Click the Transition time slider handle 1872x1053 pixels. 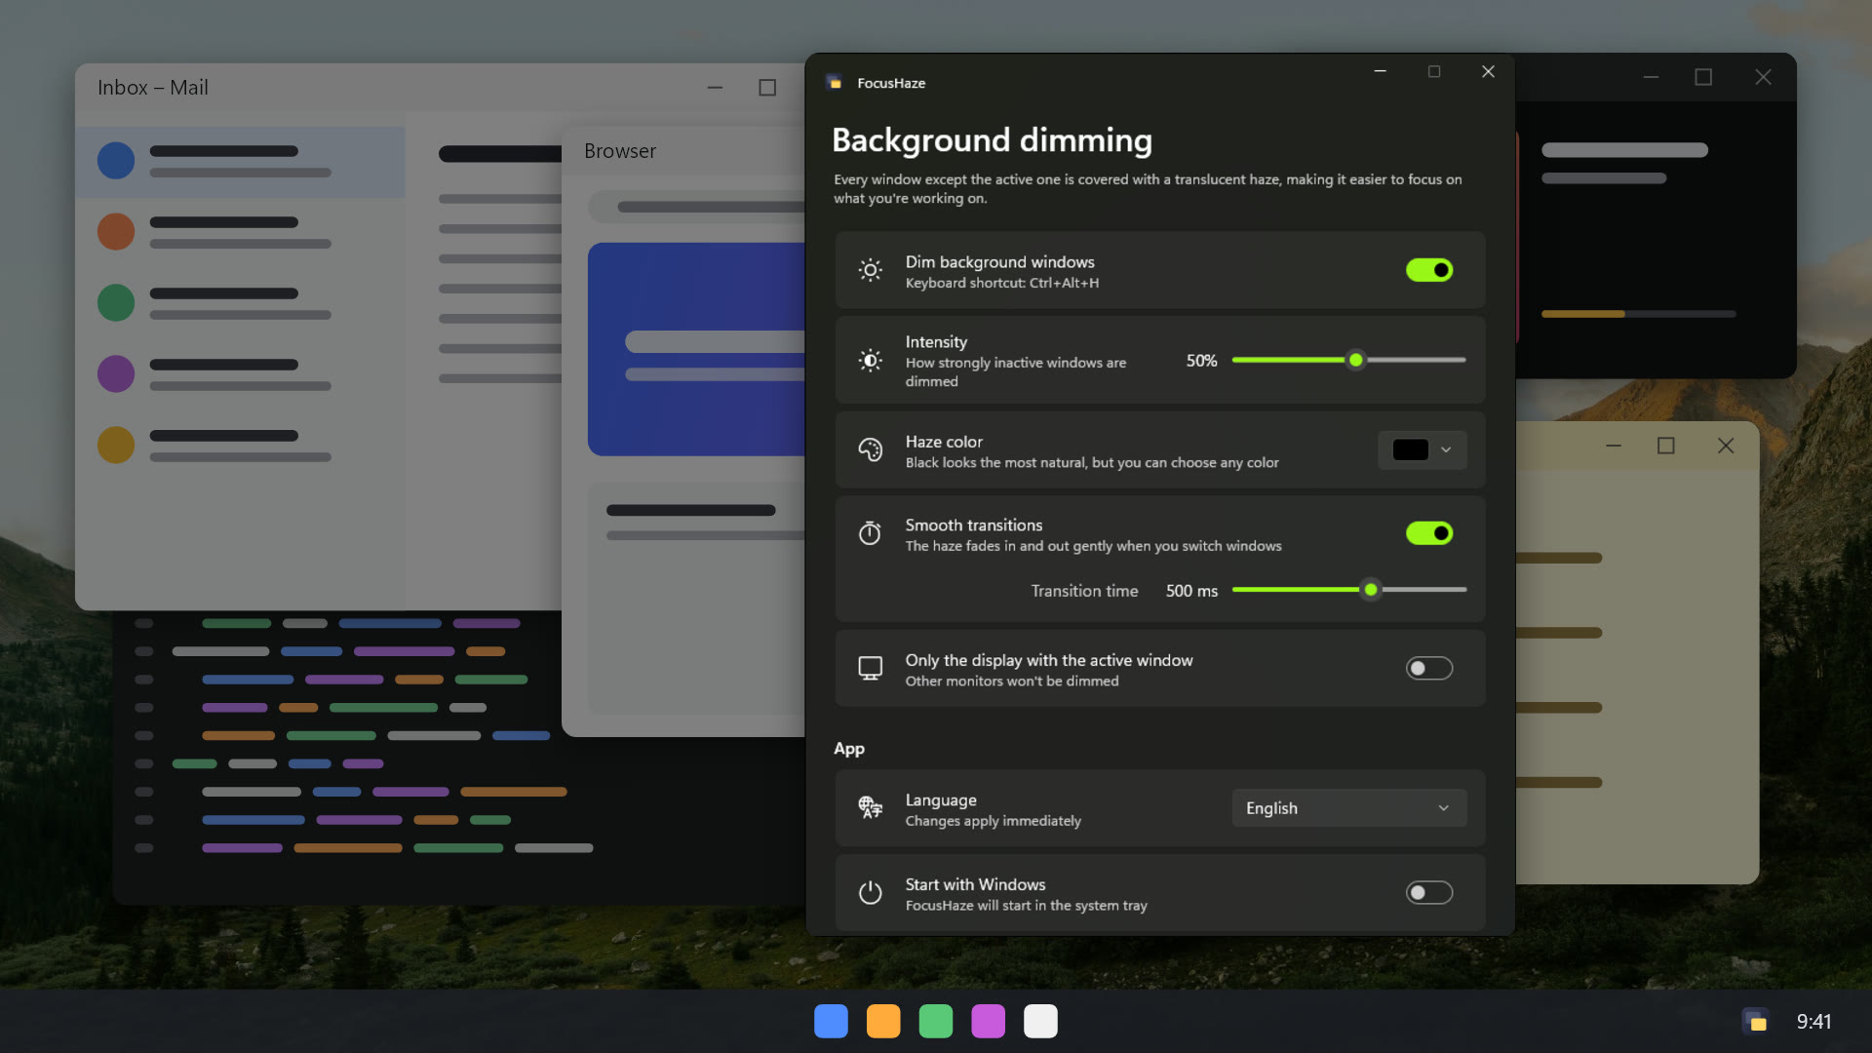[x=1371, y=590]
